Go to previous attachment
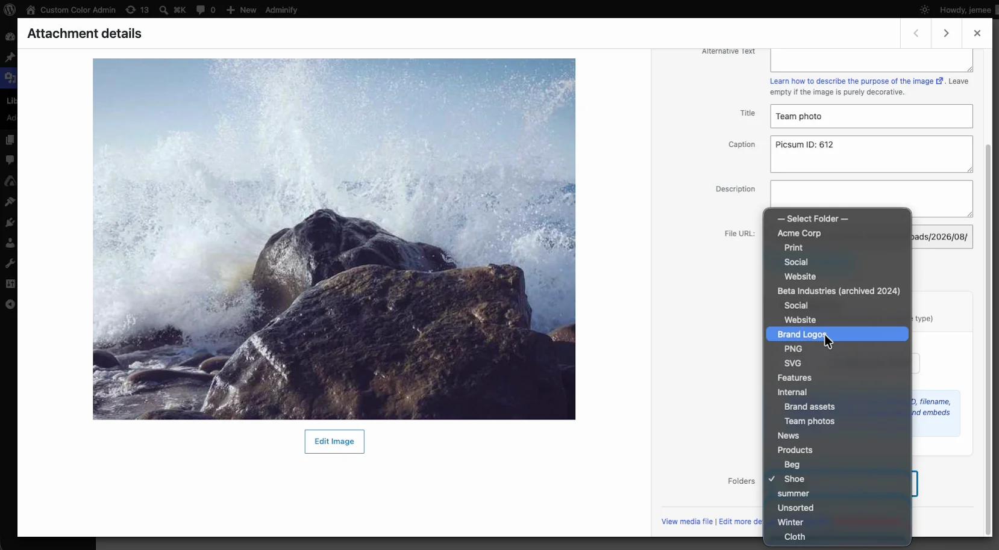 click(916, 34)
